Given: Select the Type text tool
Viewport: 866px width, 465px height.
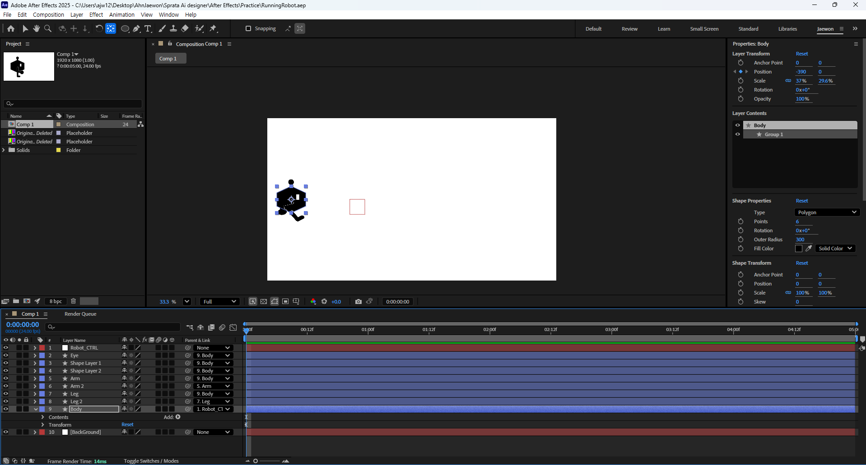Looking at the screenshot, I should click(148, 28).
